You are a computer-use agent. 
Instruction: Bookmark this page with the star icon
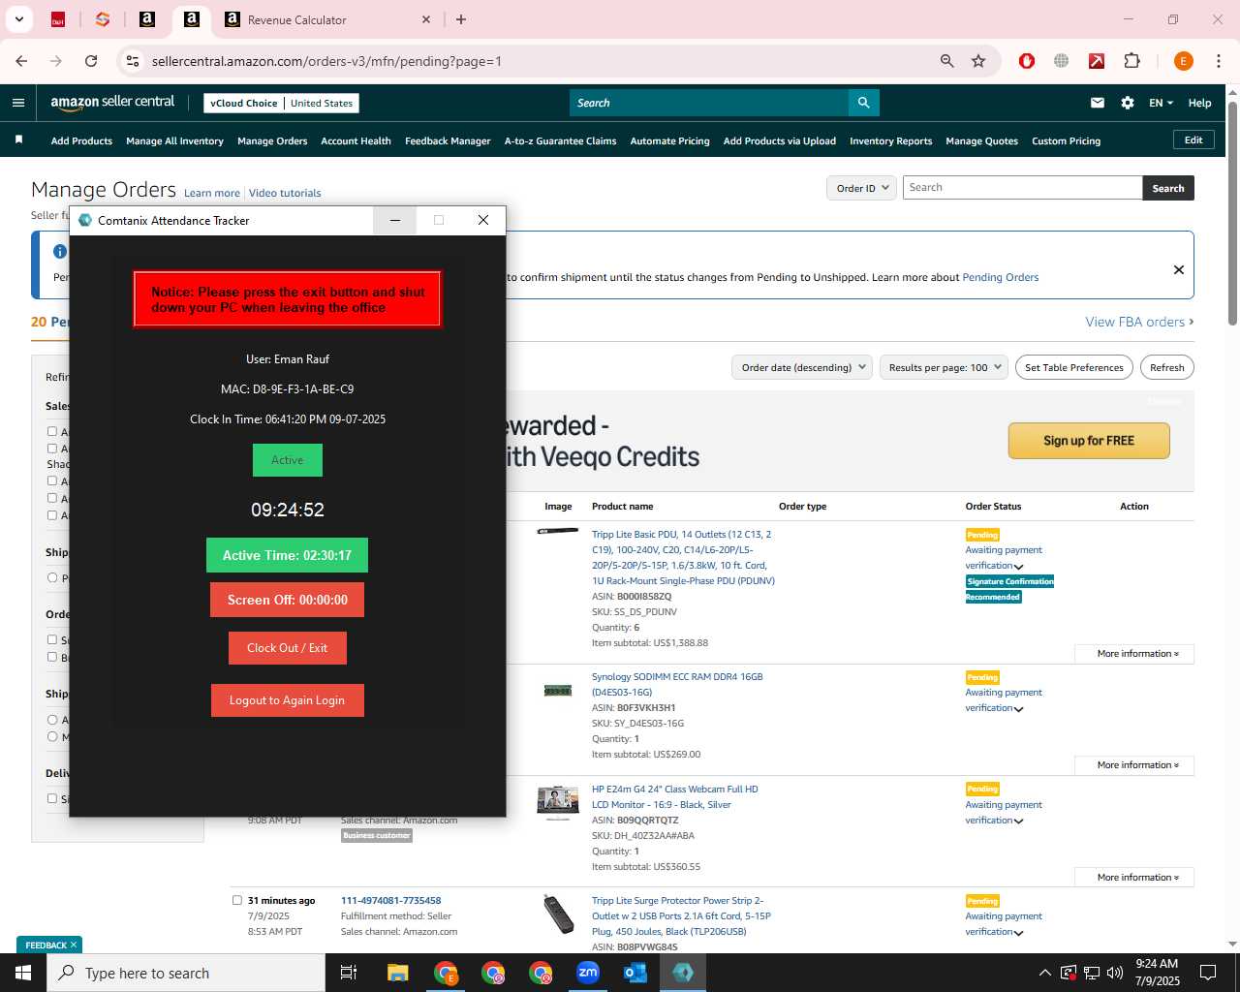click(978, 61)
